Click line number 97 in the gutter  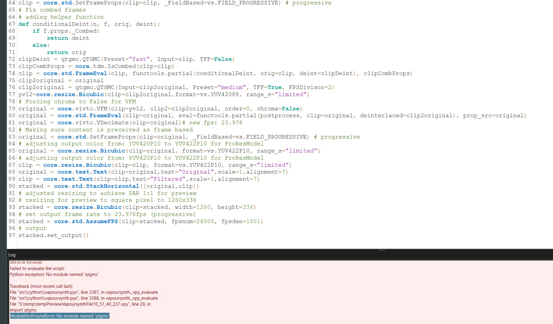(12, 235)
